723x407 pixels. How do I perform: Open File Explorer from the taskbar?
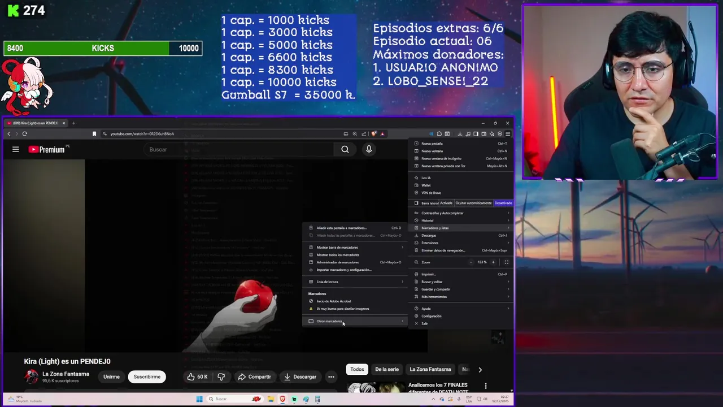[271, 399]
